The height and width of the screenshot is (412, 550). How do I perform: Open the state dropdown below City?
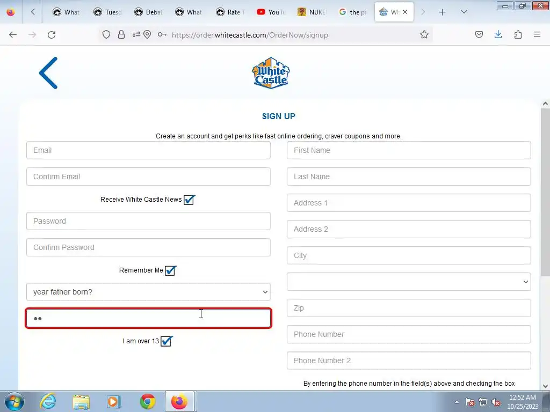pyautogui.click(x=409, y=282)
